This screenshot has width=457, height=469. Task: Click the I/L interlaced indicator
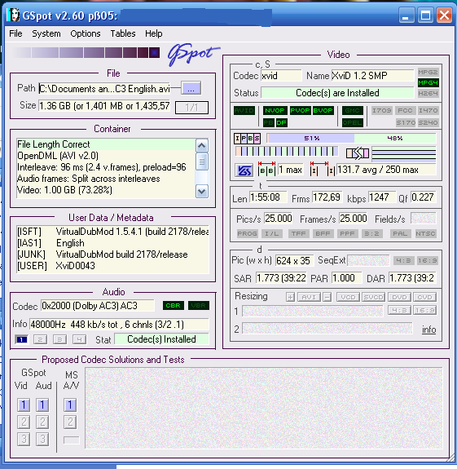(271, 233)
